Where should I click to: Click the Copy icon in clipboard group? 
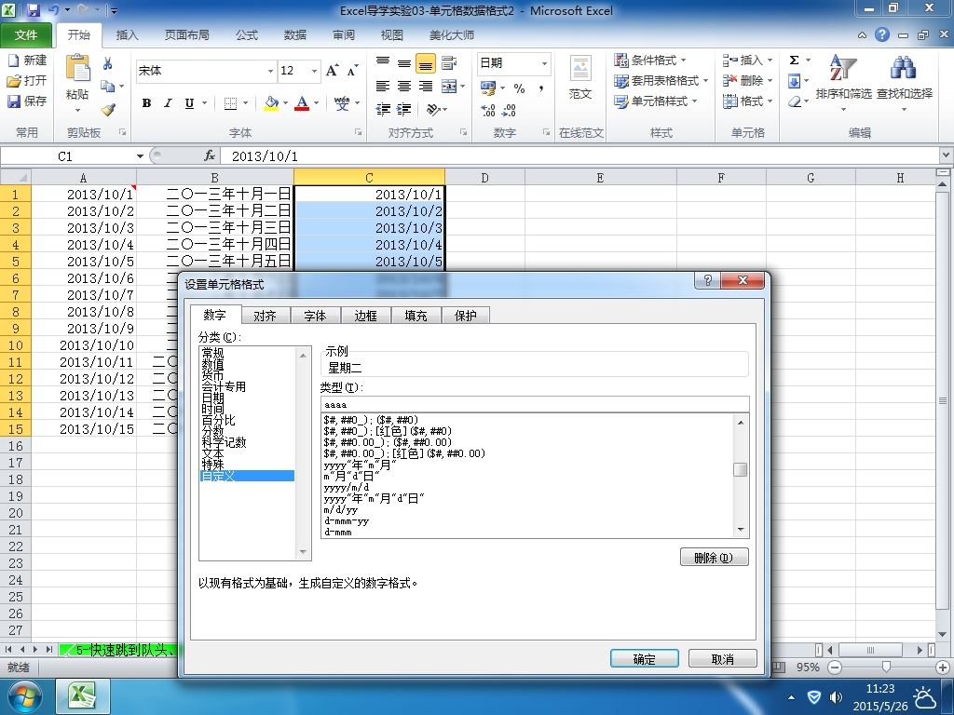pos(108,87)
